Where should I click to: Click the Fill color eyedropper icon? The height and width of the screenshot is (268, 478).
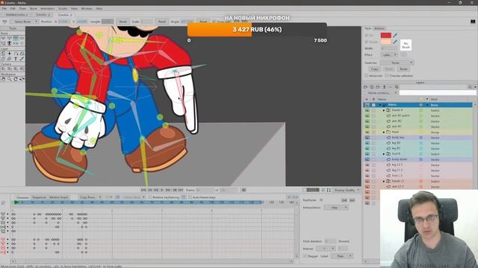coord(395,36)
